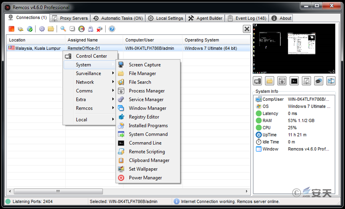Expand the System submenu
The height and width of the screenshot is (209, 345).
click(90, 65)
